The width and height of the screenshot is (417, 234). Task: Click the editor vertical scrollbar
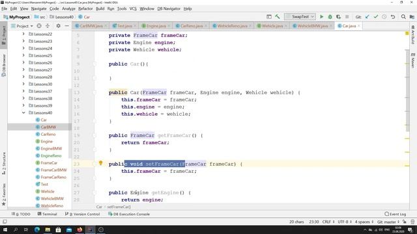[407, 90]
